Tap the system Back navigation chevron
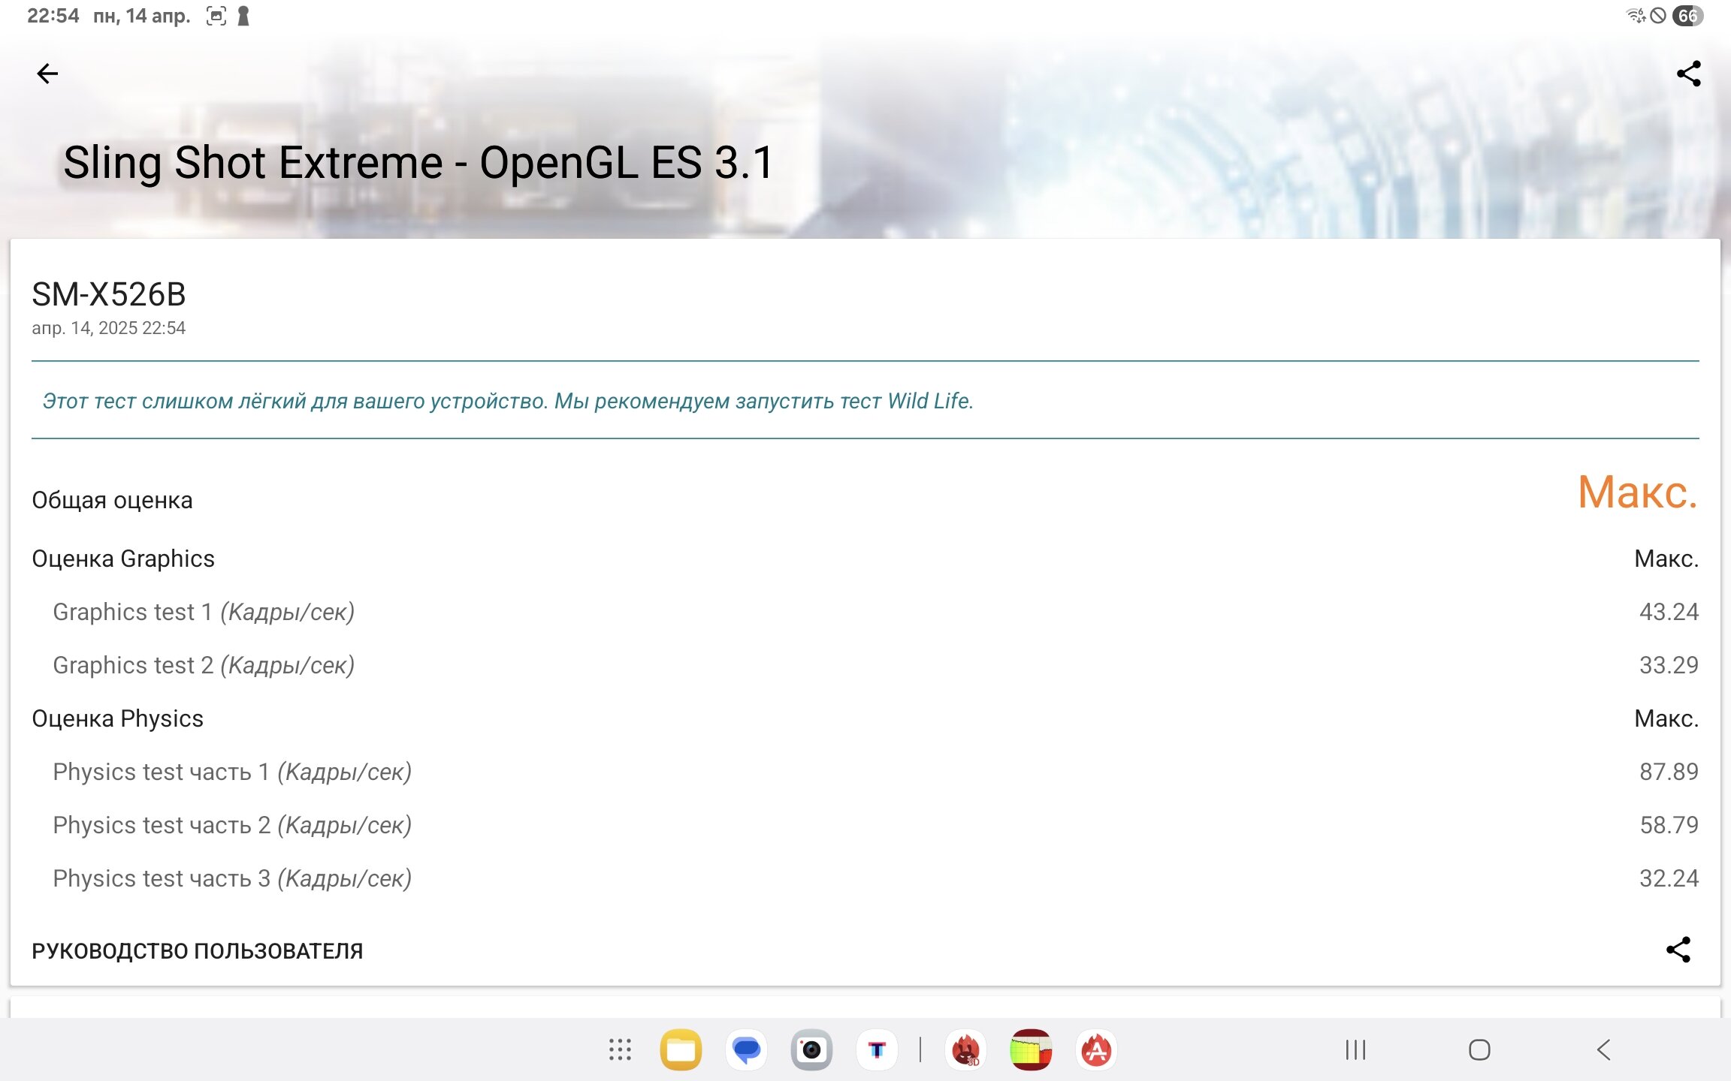This screenshot has width=1731, height=1081. click(1603, 1049)
